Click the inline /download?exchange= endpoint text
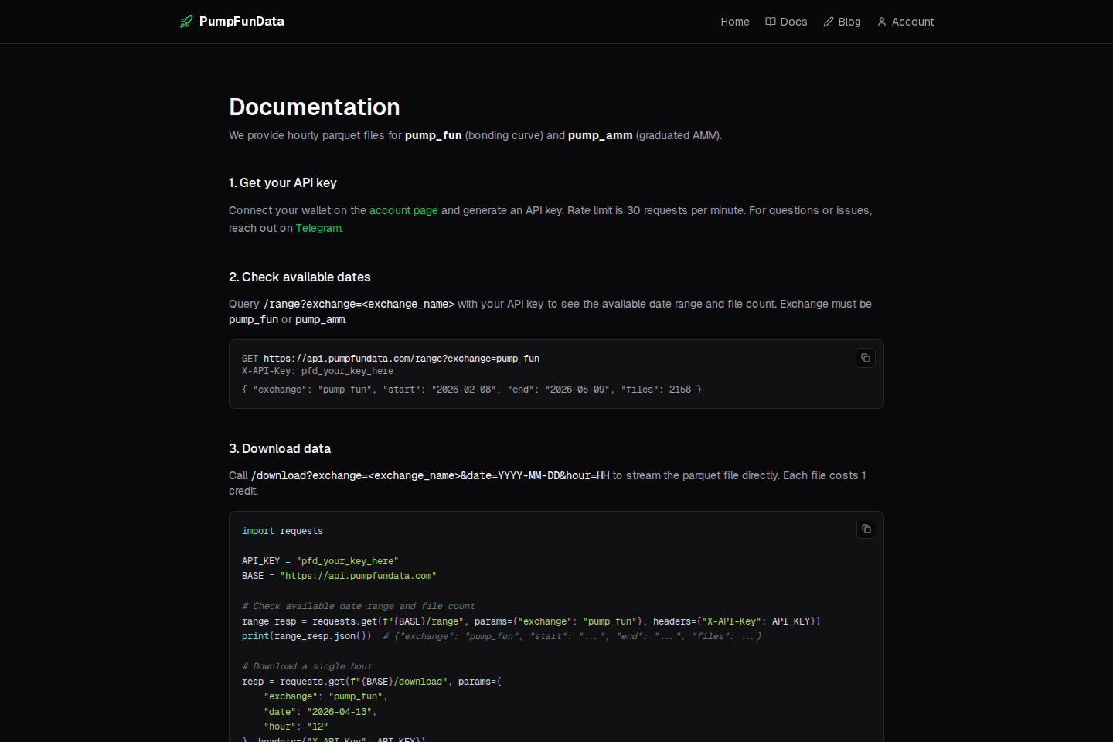Viewport: 1113px width, 742px height. coord(431,475)
